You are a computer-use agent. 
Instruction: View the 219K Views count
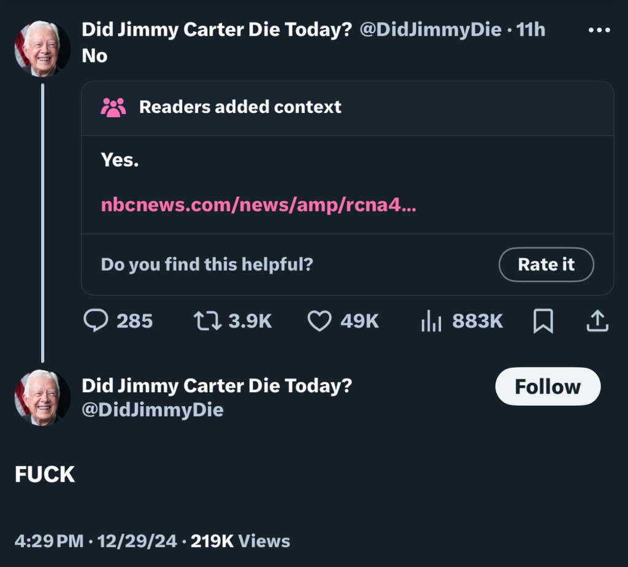tap(240, 541)
